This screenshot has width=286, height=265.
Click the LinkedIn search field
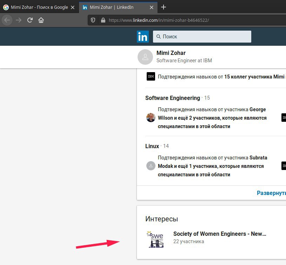[x=202, y=37]
